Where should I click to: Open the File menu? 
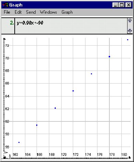7,12
